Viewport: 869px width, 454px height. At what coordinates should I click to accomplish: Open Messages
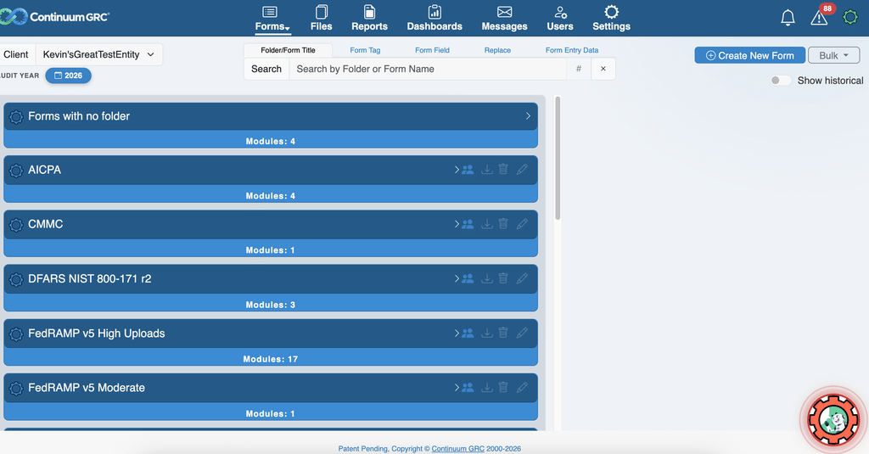504,19
